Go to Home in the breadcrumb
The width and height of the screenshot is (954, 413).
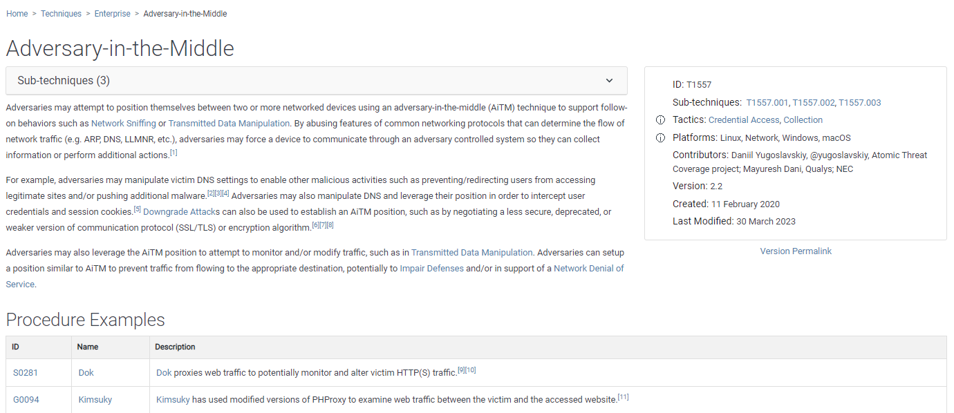tap(17, 14)
